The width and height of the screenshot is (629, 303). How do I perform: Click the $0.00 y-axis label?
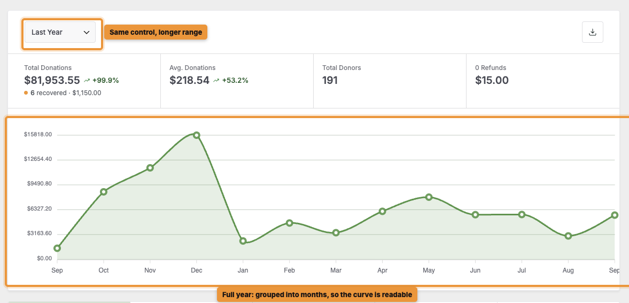43,259
